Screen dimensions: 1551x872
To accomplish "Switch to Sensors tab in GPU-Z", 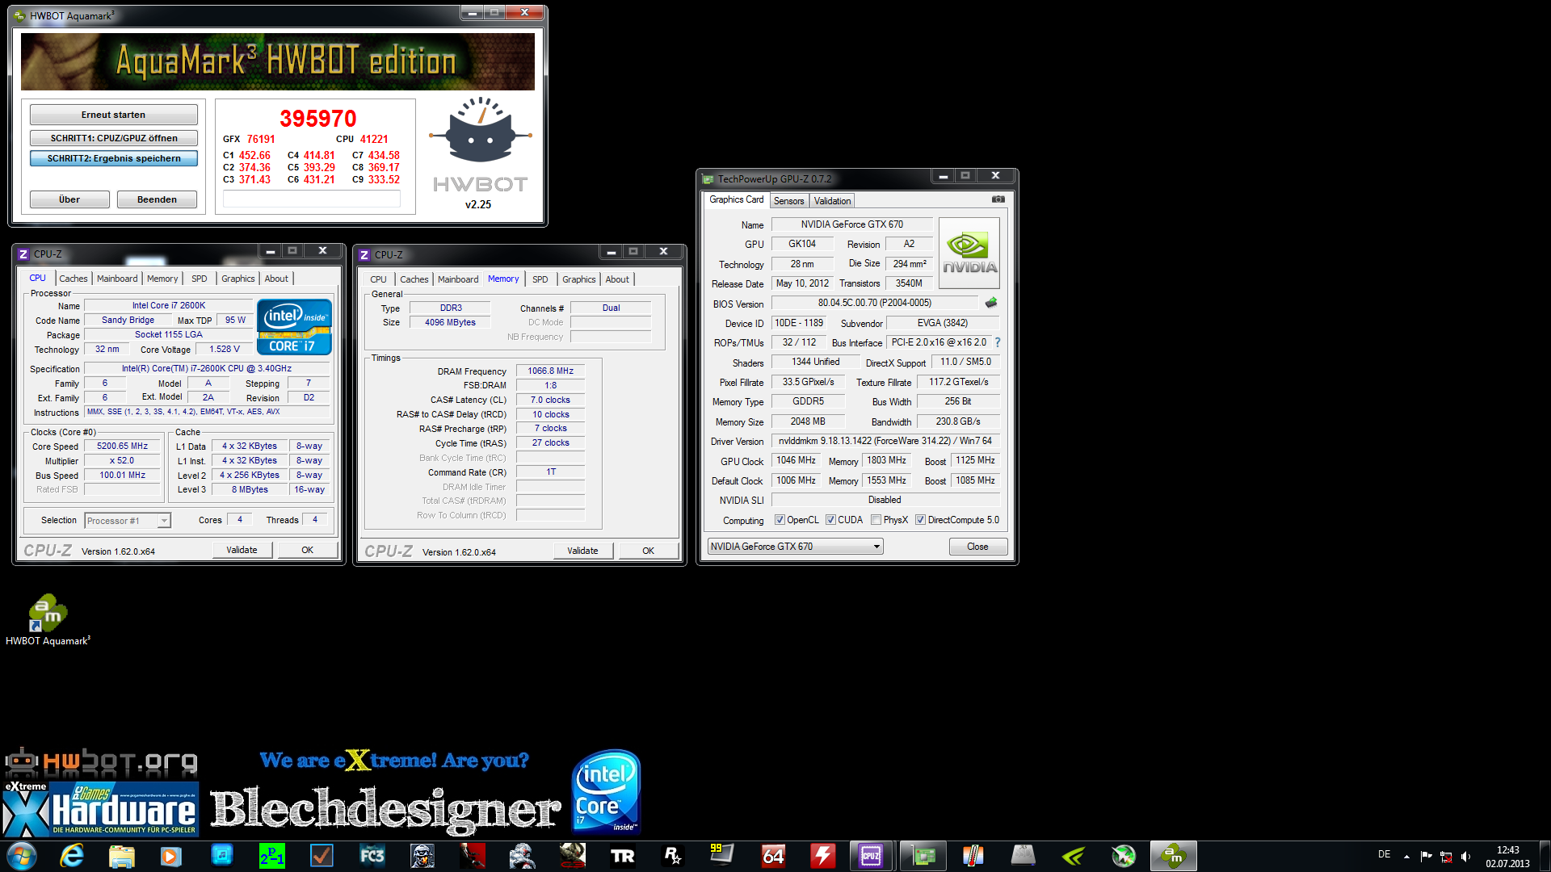I will click(788, 201).
